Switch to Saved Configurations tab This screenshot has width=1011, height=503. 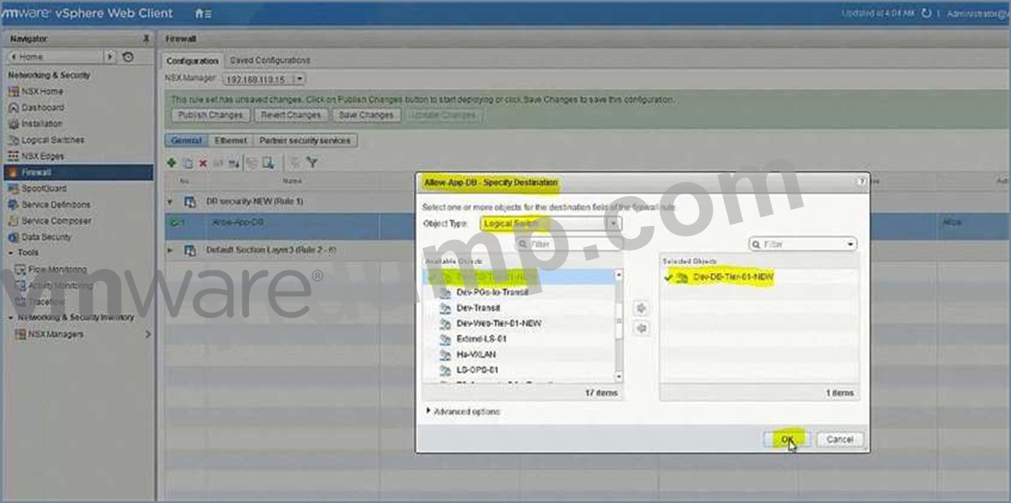click(270, 61)
